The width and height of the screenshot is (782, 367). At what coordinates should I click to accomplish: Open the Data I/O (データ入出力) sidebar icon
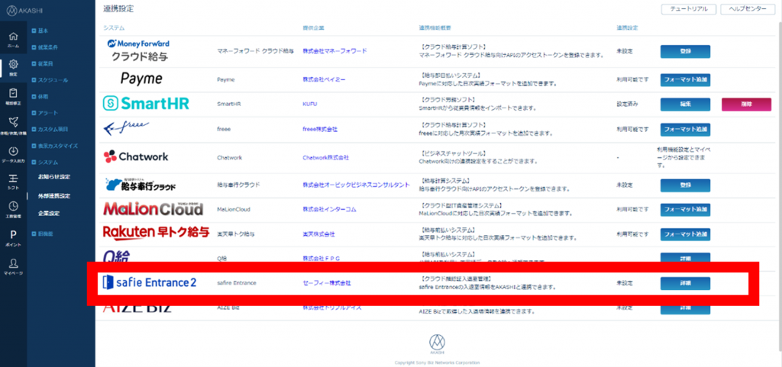coord(14,154)
